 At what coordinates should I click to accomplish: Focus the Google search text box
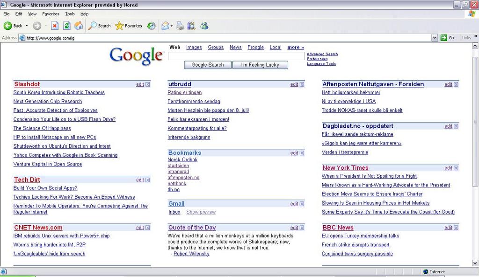click(236, 56)
